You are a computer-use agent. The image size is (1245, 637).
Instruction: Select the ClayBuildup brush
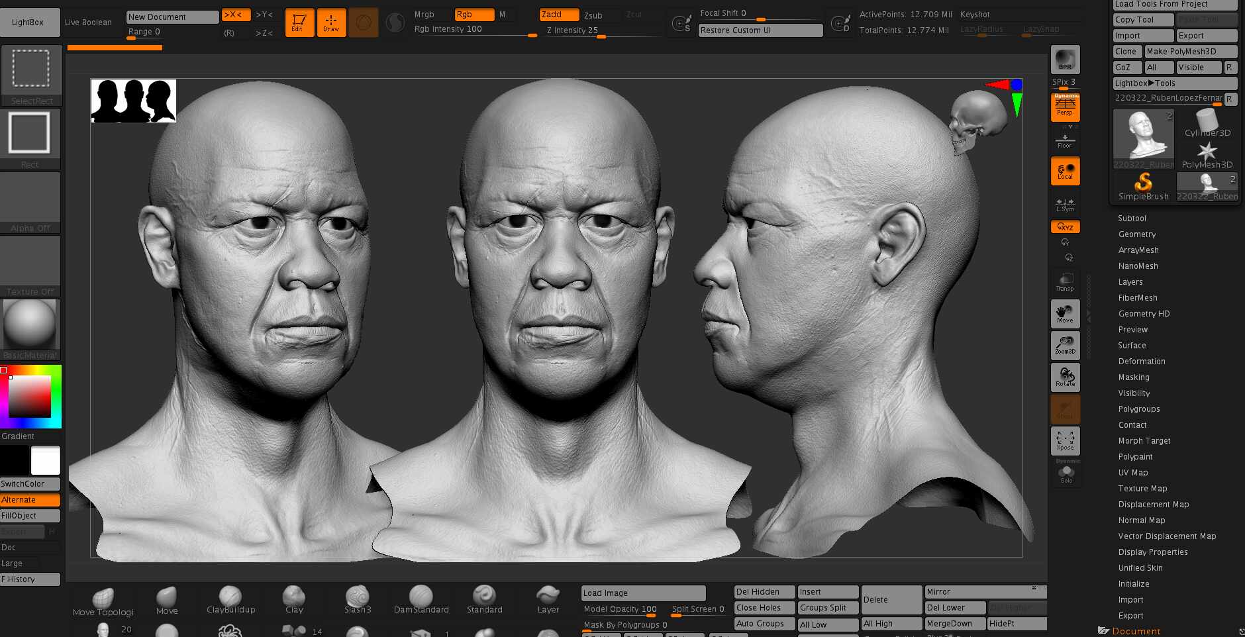click(x=230, y=599)
